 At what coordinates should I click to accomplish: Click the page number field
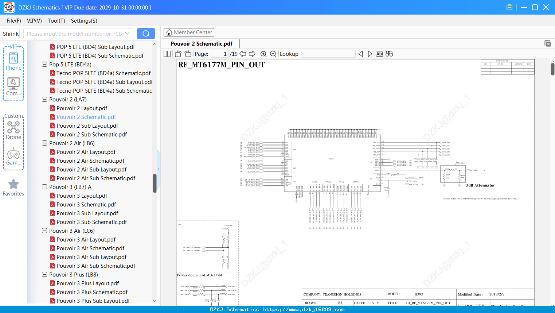coord(219,54)
